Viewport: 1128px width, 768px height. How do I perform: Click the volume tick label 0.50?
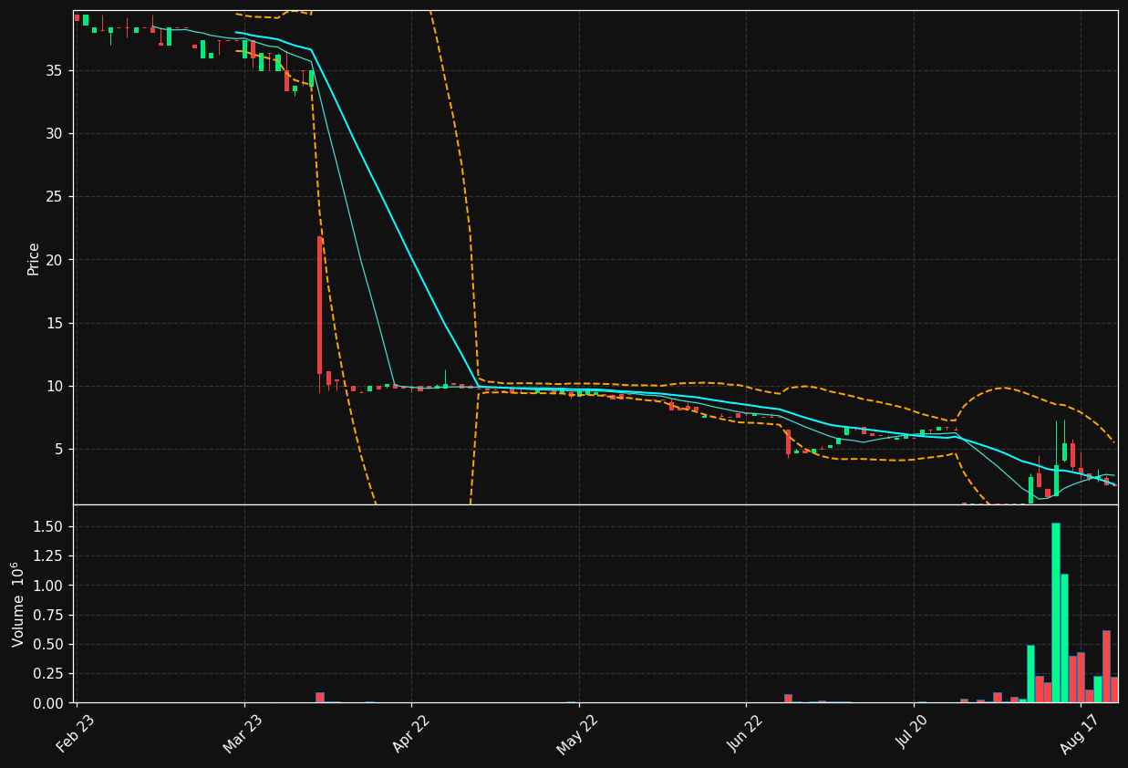coord(48,644)
